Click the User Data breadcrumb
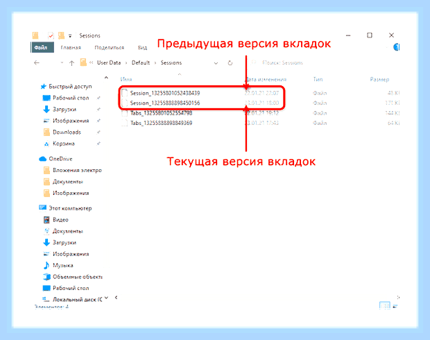430x340 pixels. 109,62
